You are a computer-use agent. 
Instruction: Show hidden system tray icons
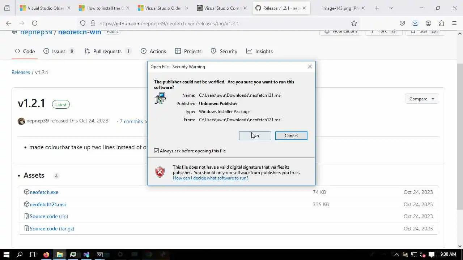tap(397, 255)
